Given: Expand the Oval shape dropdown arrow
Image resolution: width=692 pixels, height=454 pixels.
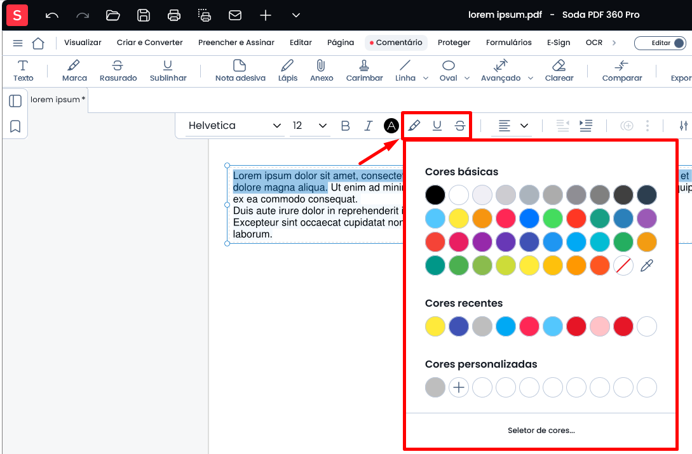Looking at the screenshot, I should click(x=467, y=78).
